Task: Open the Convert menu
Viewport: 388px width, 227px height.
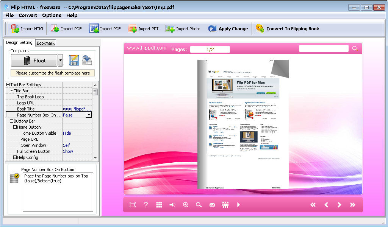Action: (x=28, y=15)
